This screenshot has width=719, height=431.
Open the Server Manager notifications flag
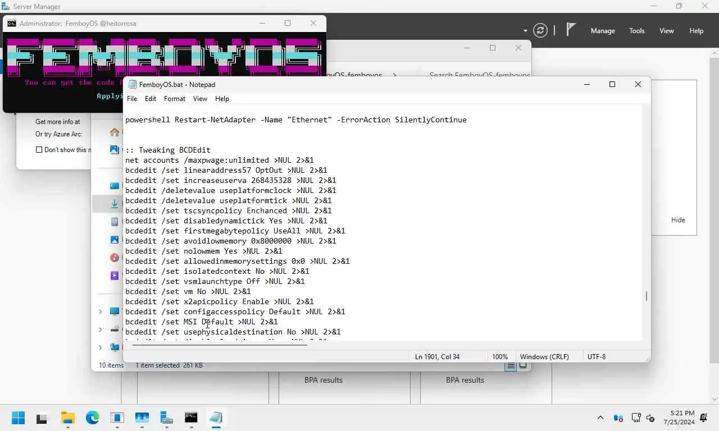pyautogui.click(x=571, y=30)
